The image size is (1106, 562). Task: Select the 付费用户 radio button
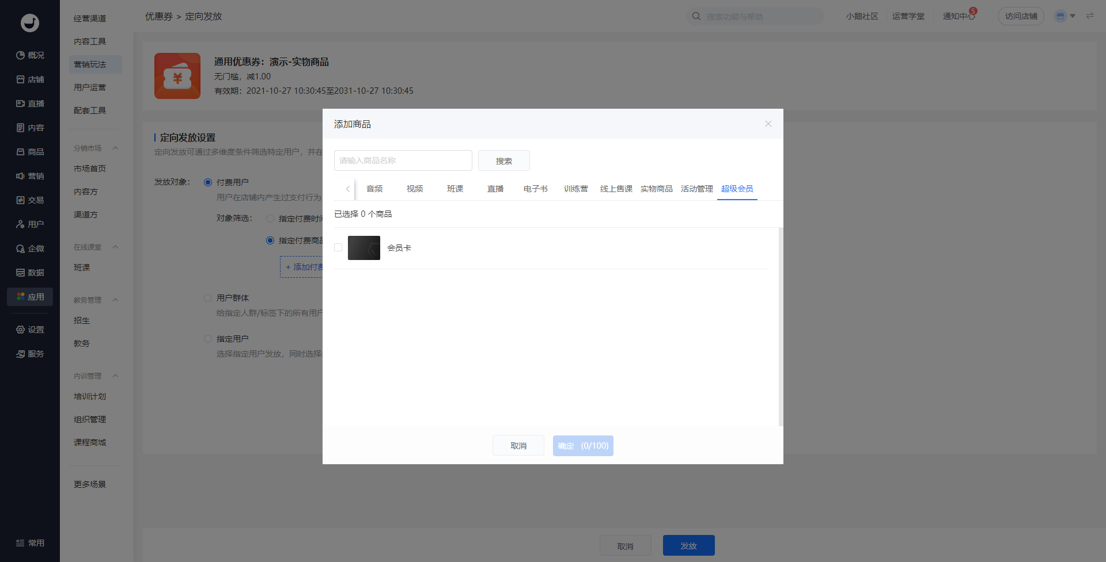[208, 182]
